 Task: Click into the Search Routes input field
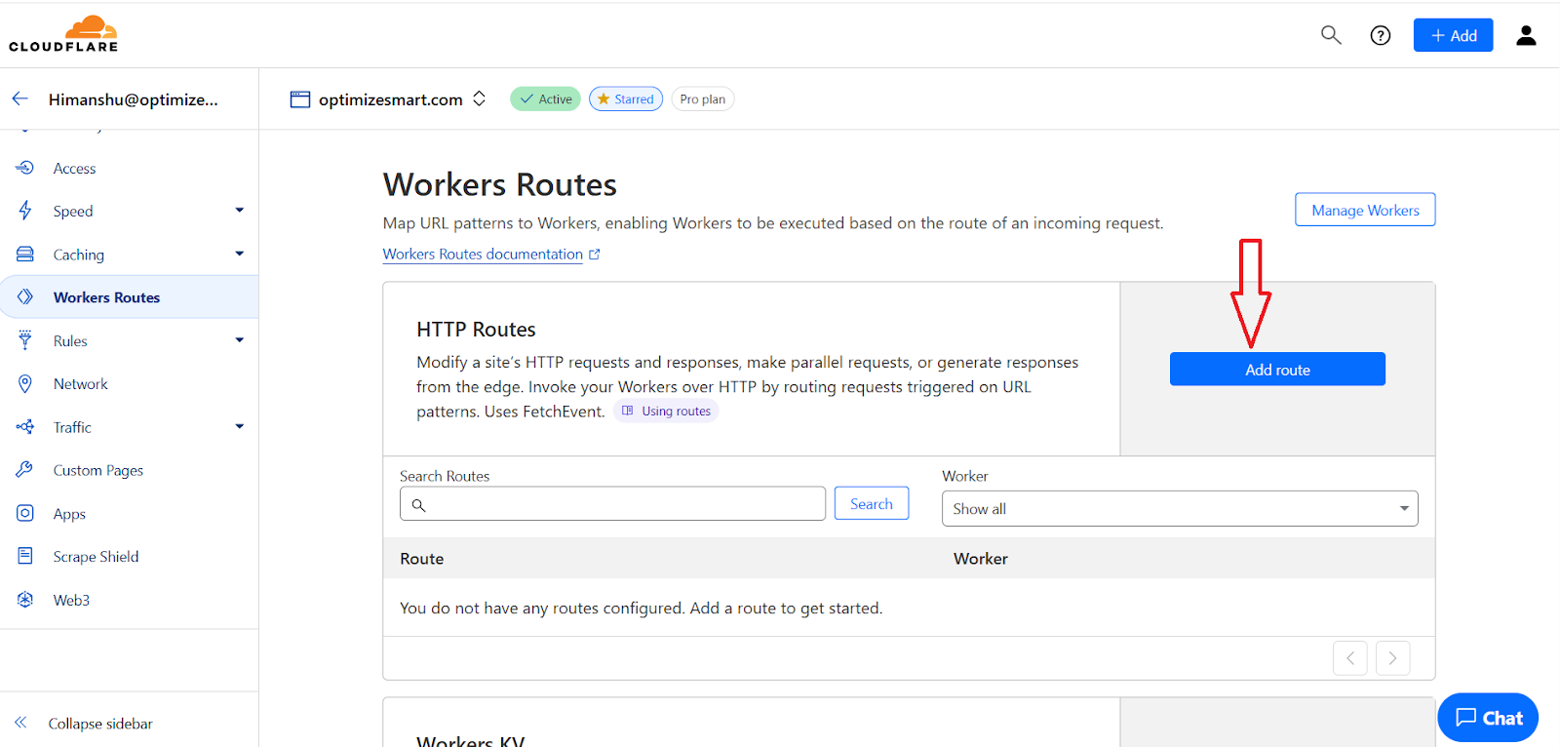coord(612,503)
